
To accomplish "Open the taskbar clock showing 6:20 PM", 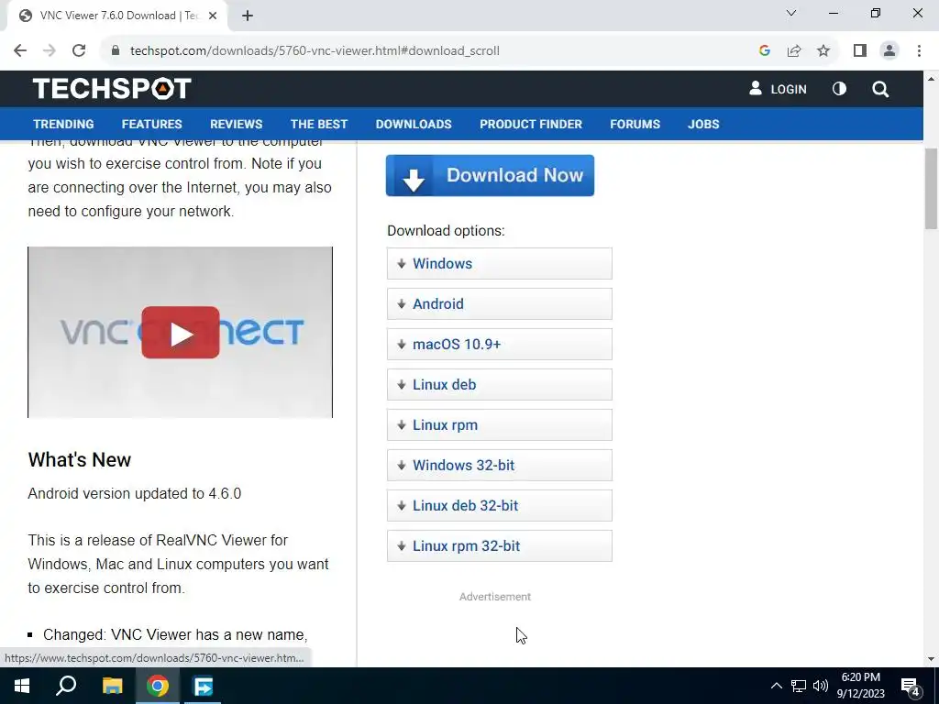I will pos(860,686).
